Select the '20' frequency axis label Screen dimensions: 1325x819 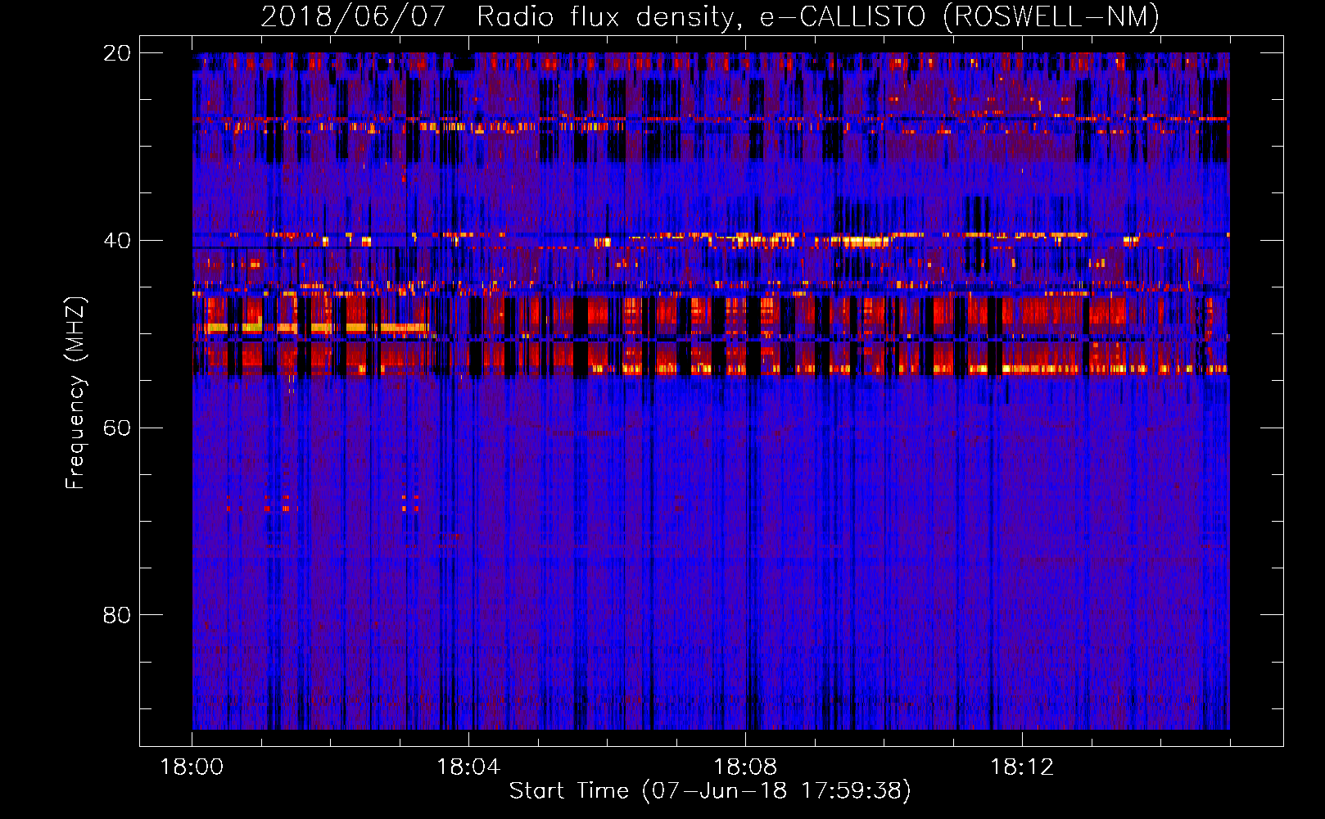[116, 53]
